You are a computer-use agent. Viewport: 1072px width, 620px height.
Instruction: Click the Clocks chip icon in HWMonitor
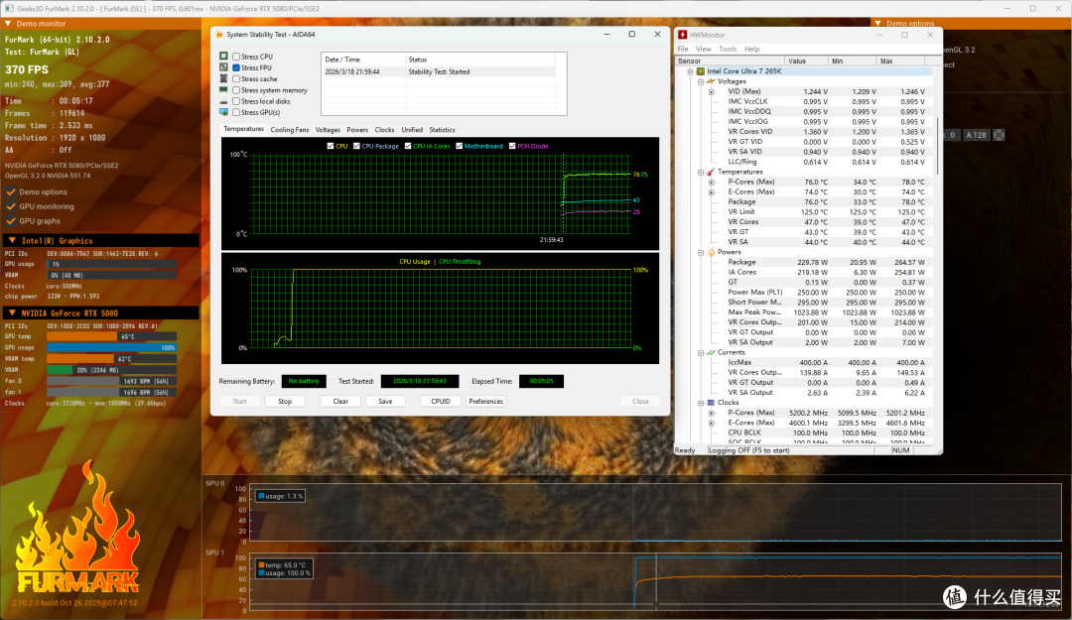(x=711, y=403)
